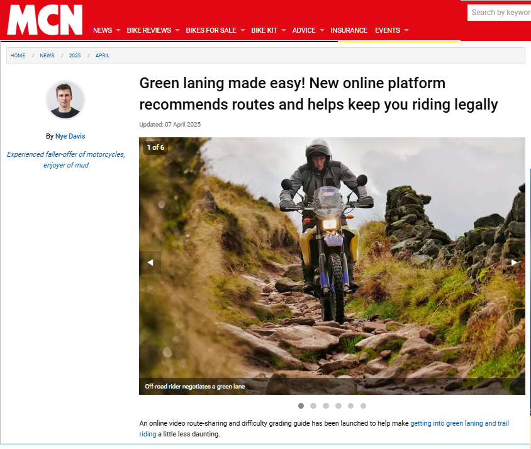Go to Home breadcrumb
531x449 pixels.
point(18,55)
